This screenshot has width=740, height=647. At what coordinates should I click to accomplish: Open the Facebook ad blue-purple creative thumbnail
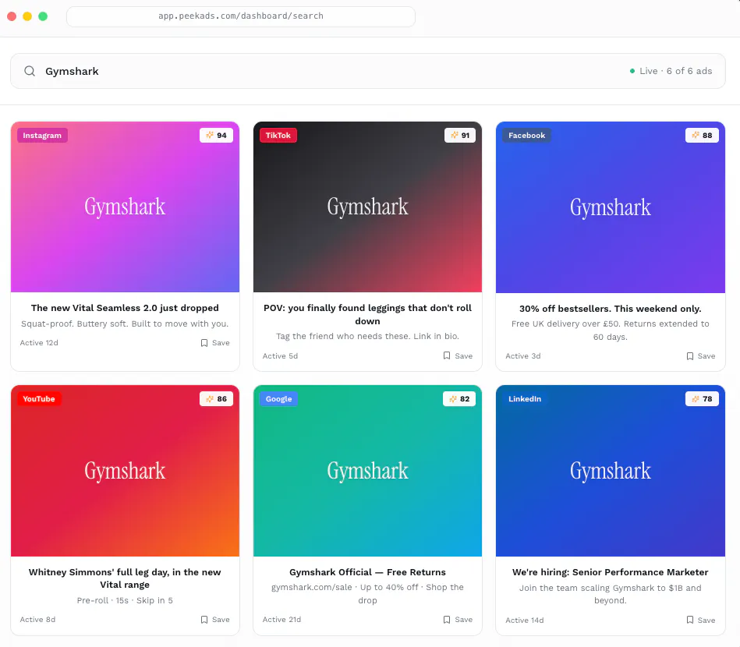[611, 207]
